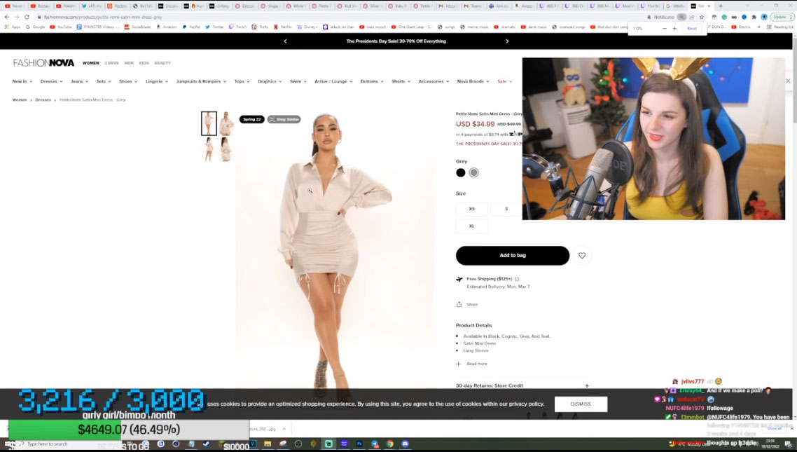This screenshot has height=452, width=797.
Task: Go to next promo banner arrow
Action: (507, 41)
